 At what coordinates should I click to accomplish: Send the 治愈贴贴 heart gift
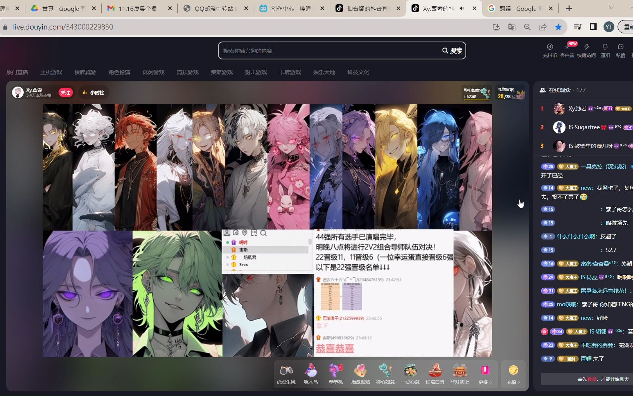tap(360, 374)
